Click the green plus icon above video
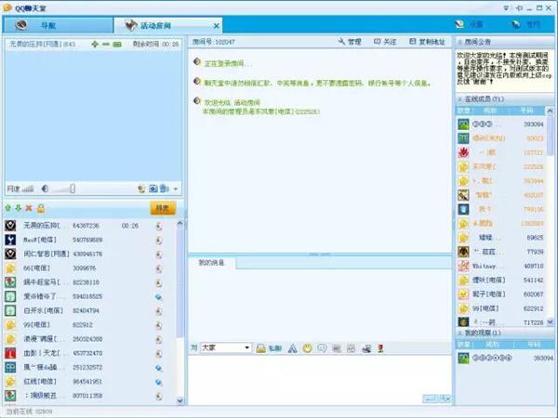558x418 pixels. 94,44
